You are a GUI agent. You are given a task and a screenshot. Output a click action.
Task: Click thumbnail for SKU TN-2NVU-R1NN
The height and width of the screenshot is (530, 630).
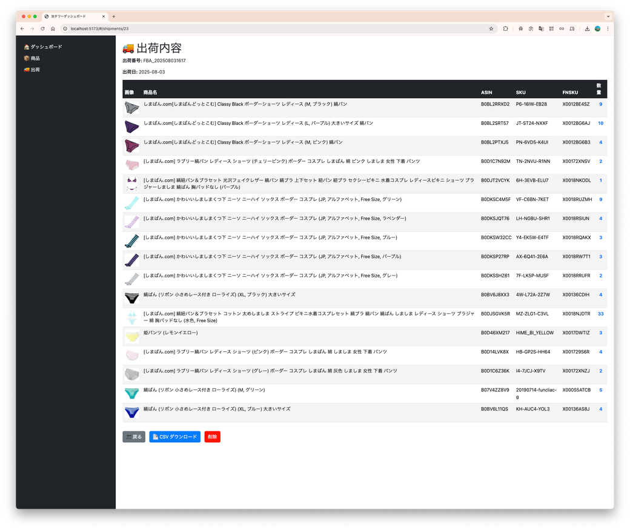pos(132,165)
